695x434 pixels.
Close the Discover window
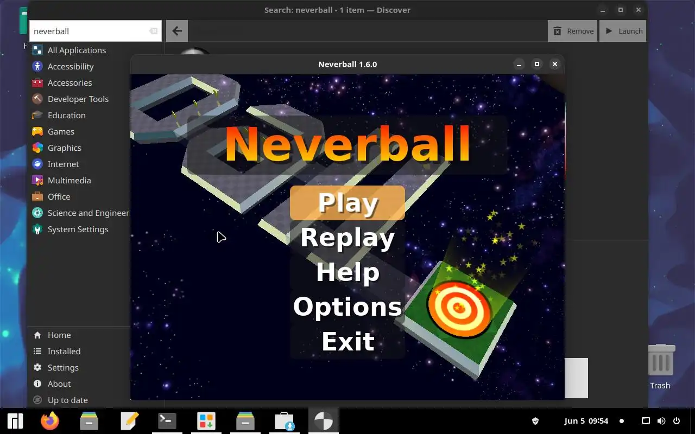639,10
